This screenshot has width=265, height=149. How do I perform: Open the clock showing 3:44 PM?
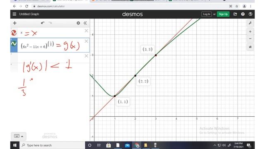click(x=238, y=145)
